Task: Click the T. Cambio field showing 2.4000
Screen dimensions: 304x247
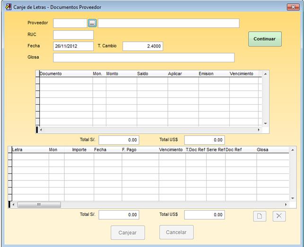Action: point(143,46)
